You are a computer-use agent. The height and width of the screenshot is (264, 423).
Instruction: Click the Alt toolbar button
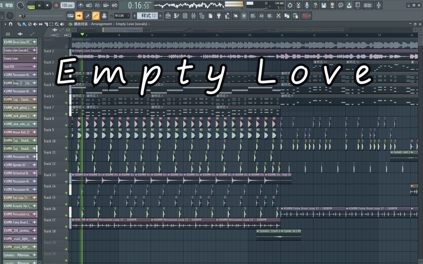point(261,16)
